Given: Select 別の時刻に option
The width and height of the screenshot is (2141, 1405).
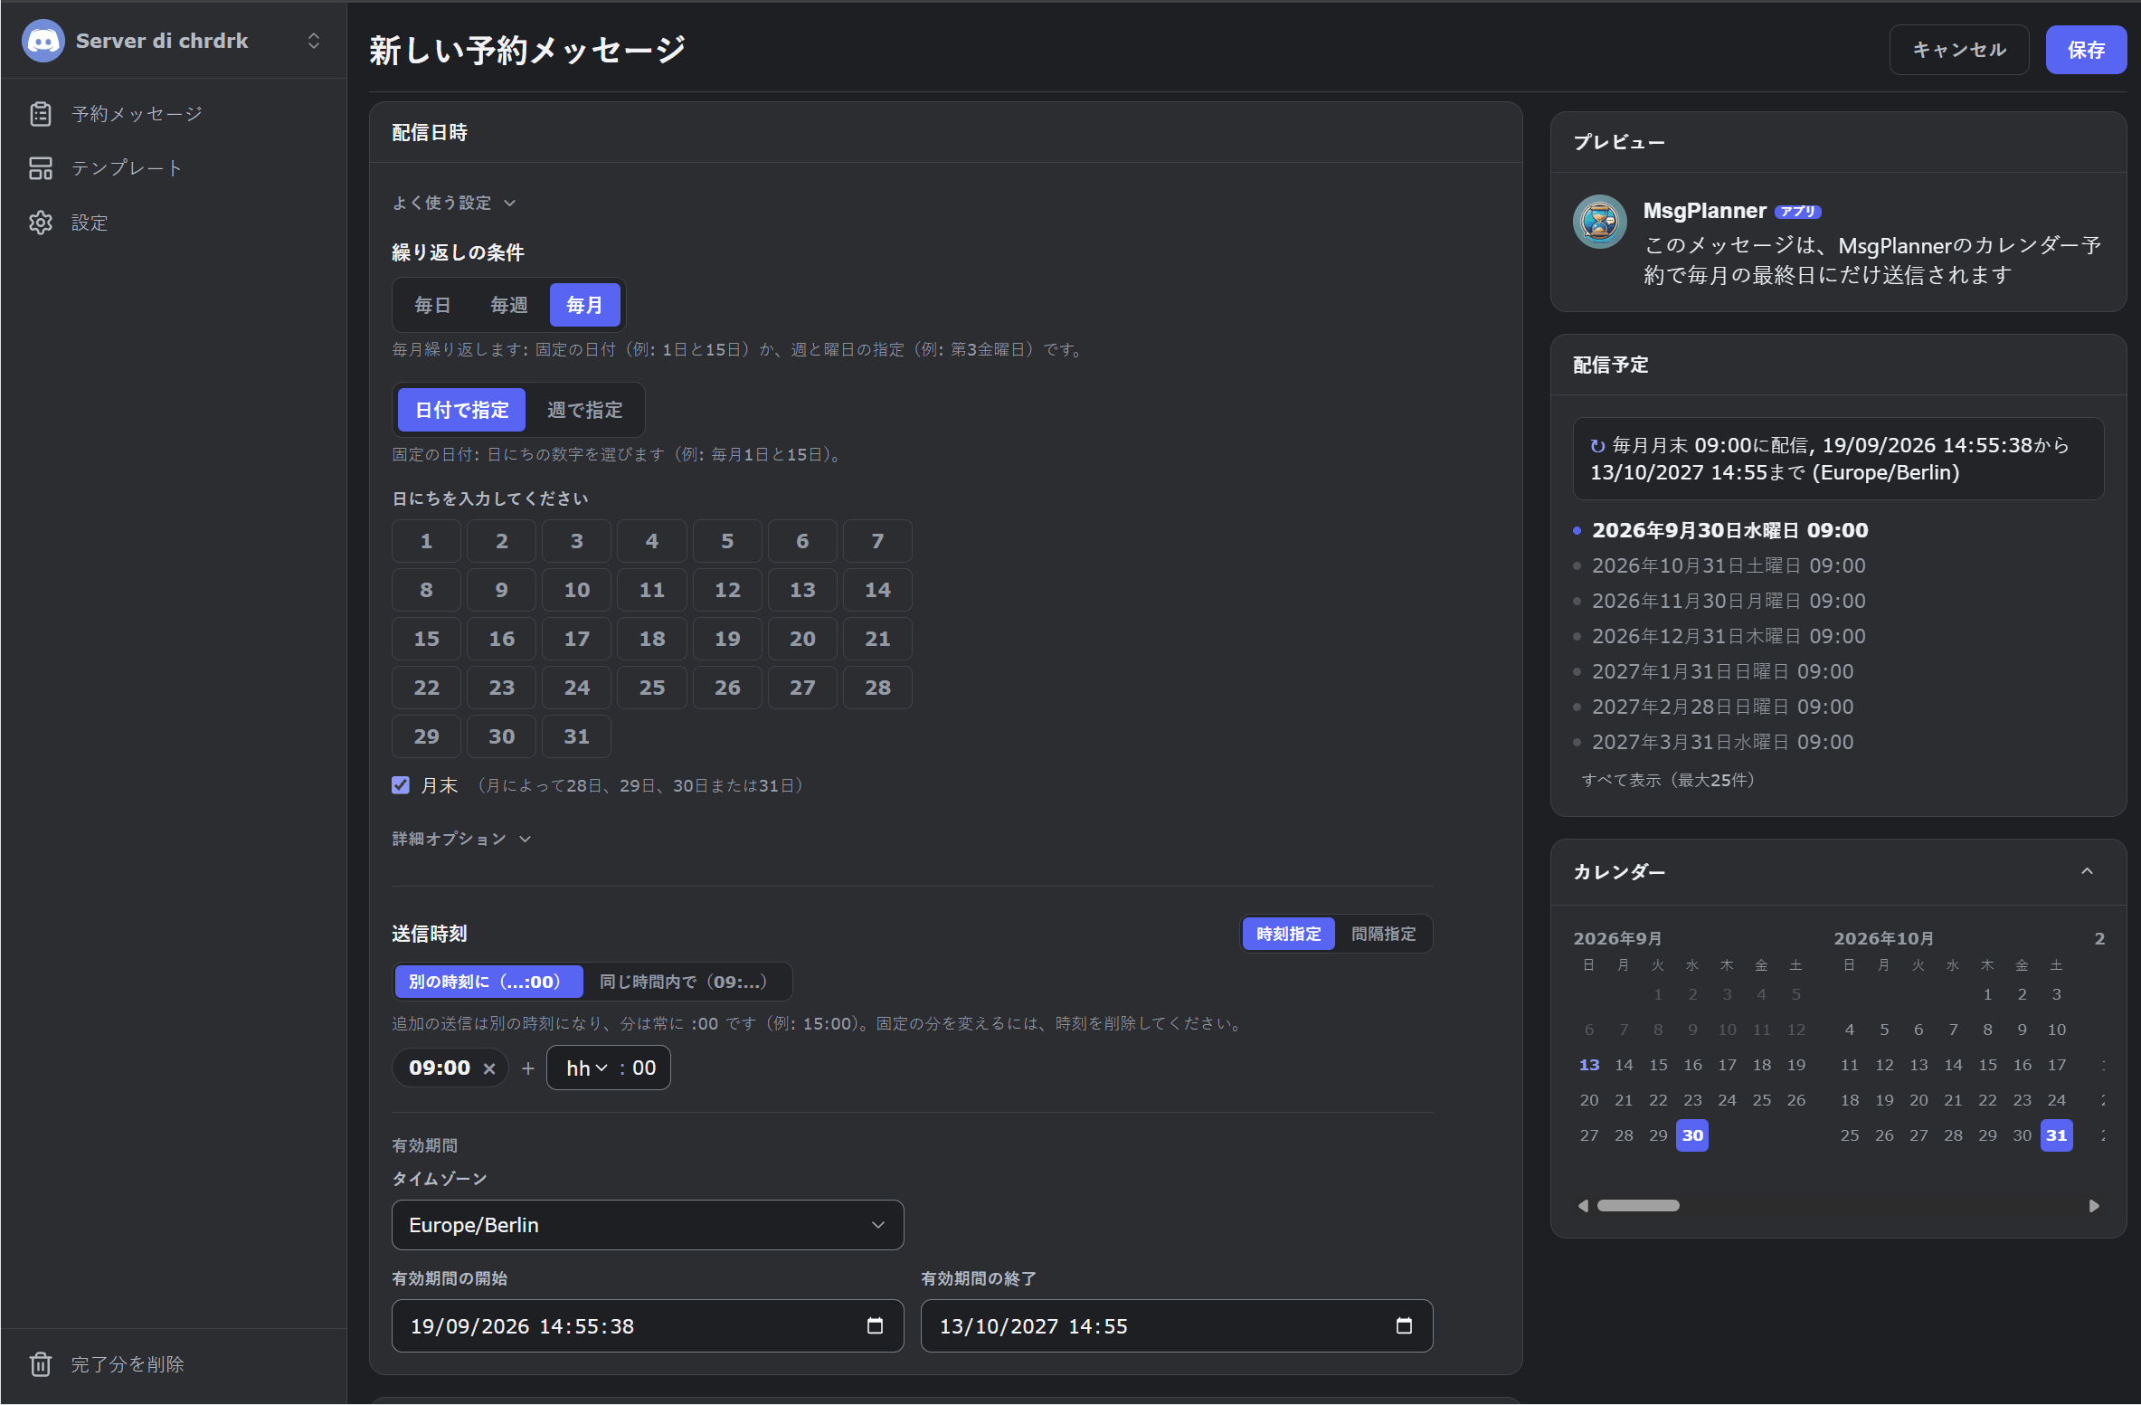Looking at the screenshot, I should pyautogui.click(x=488, y=982).
